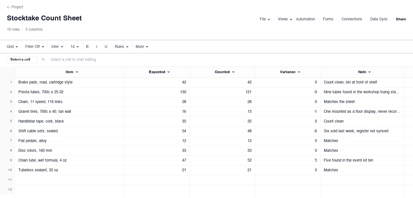Toggle bold formatting B
Screen dimensions: 413x198
(x=87, y=47)
